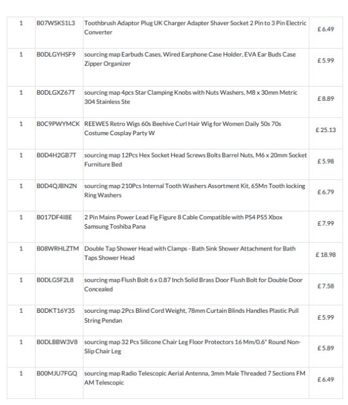
Task: Click the REEWES Retro Wigs description
Action: (182, 128)
